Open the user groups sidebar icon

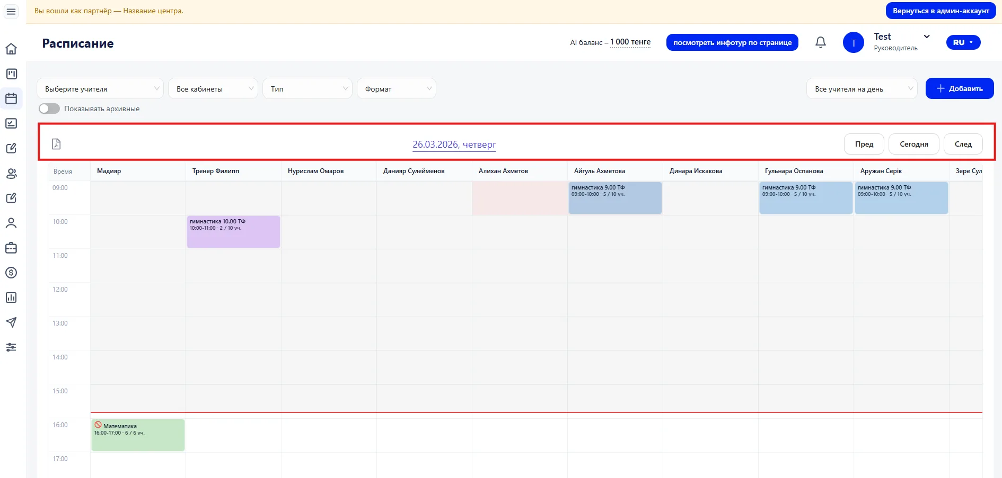(x=11, y=173)
